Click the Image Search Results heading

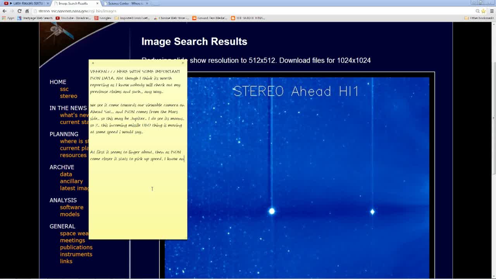click(x=194, y=41)
